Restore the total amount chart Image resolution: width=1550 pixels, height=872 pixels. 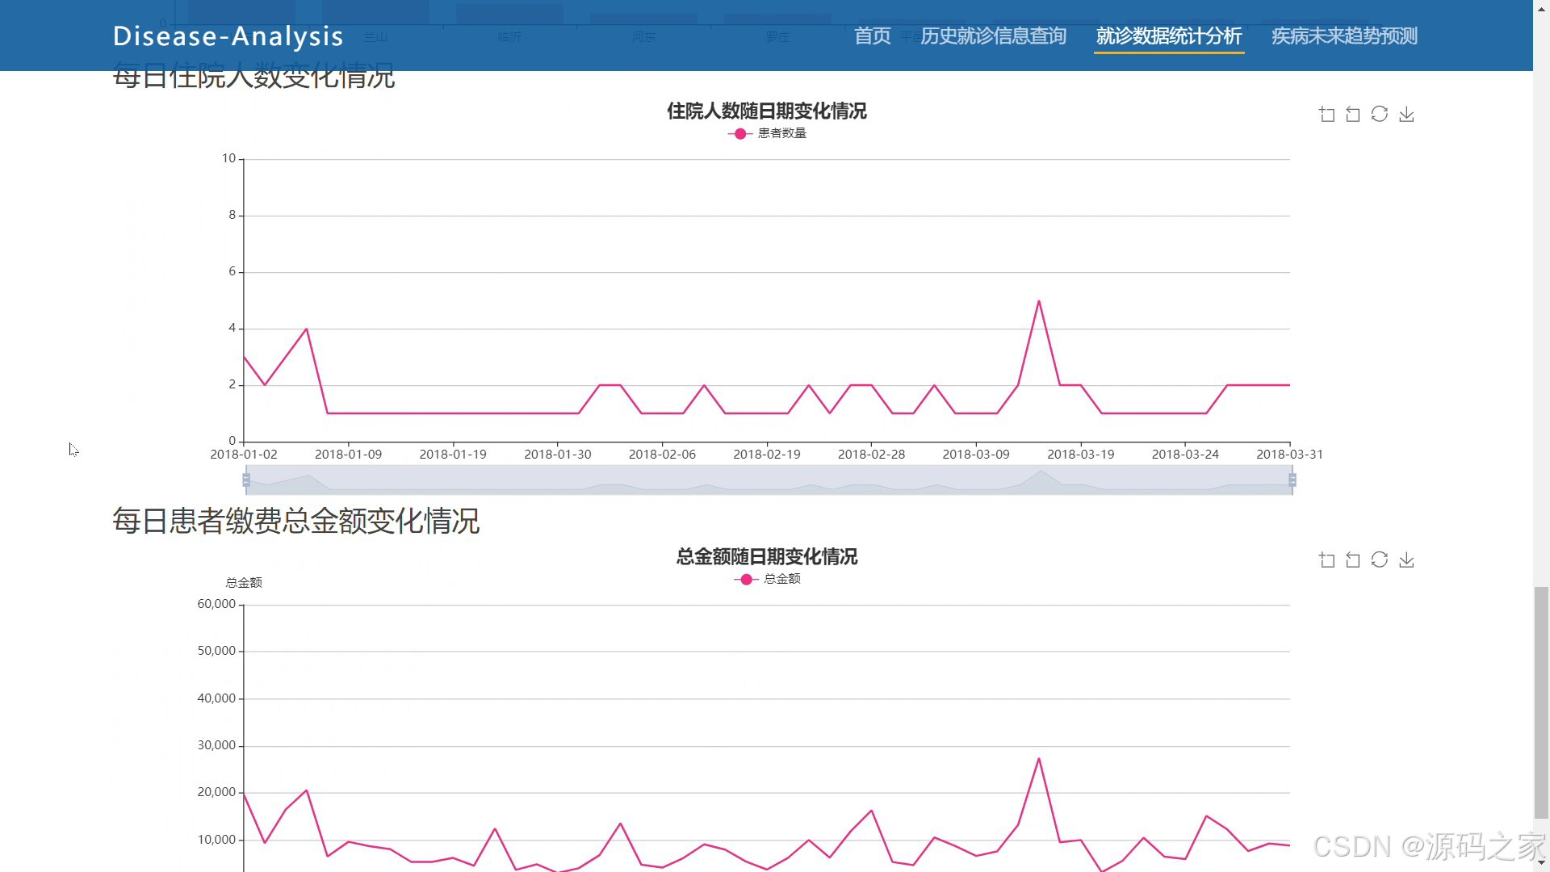click(x=1380, y=560)
